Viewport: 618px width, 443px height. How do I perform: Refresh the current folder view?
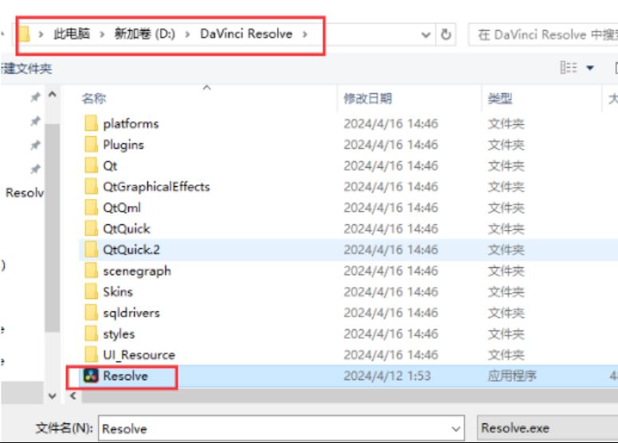pos(446,35)
